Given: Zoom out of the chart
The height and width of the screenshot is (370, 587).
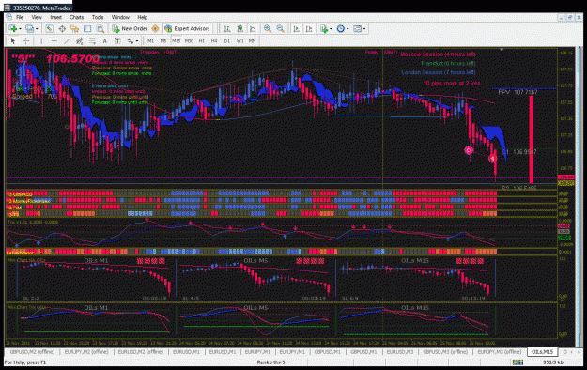Looking at the screenshot, I should pos(280,28).
